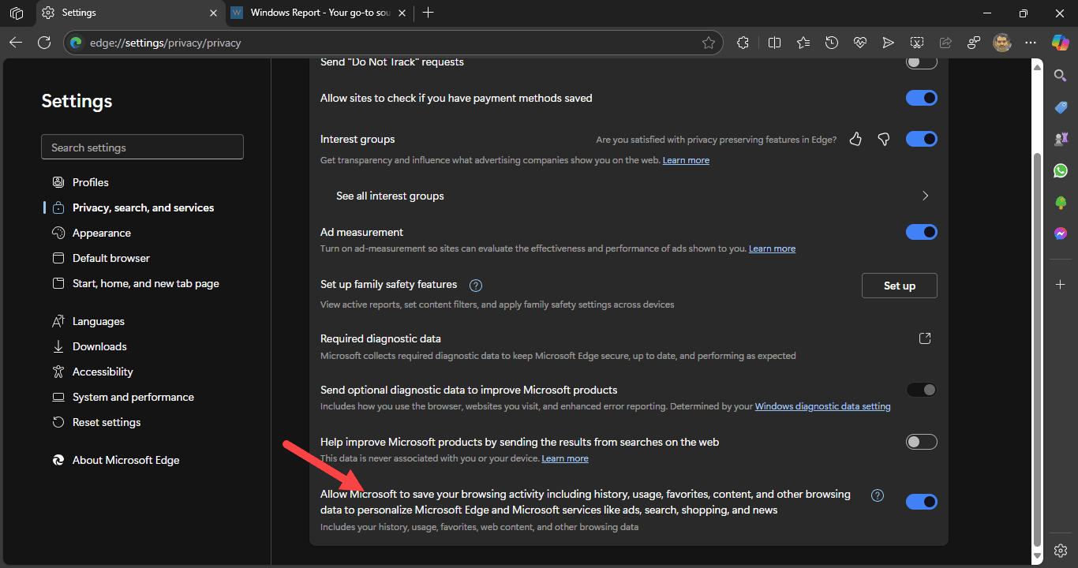Open Messenger in the sidebar
Viewport: 1078px width, 568px height.
1061,234
